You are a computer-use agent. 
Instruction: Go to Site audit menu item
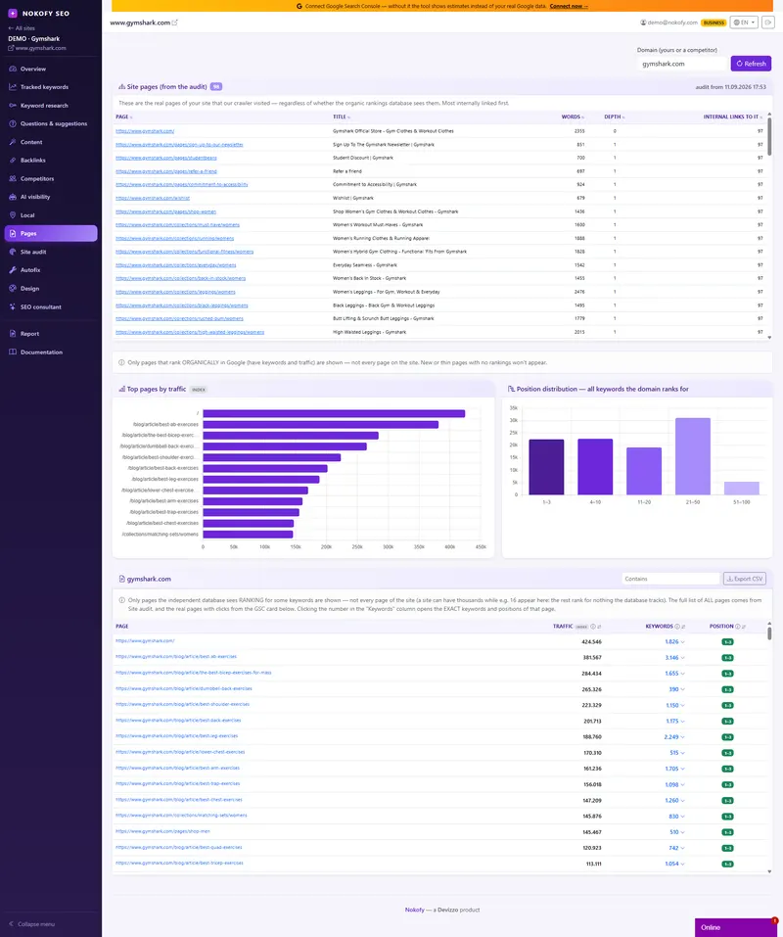click(51, 252)
